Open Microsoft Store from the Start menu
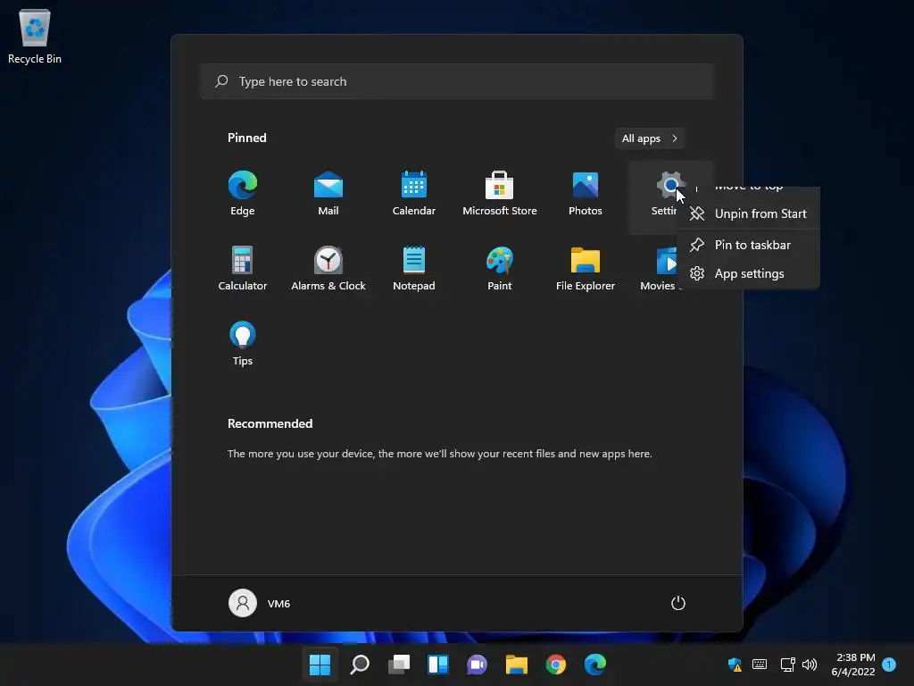The height and width of the screenshot is (686, 914). [500, 193]
